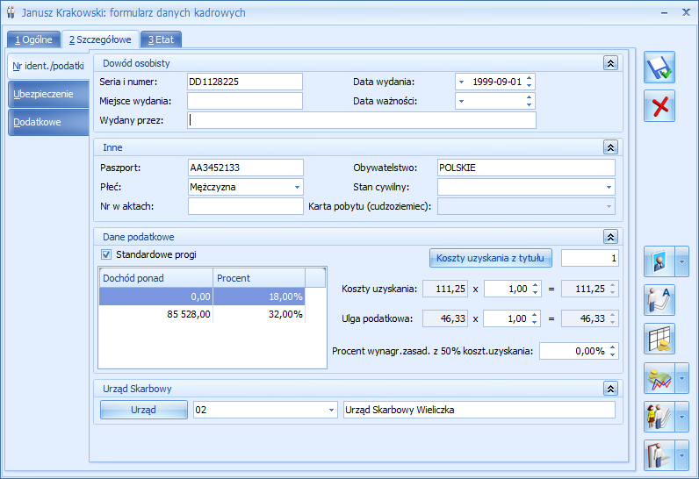Close the formularz danych kadrowych window
The width and height of the screenshot is (699, 479).
click(686, 12)
